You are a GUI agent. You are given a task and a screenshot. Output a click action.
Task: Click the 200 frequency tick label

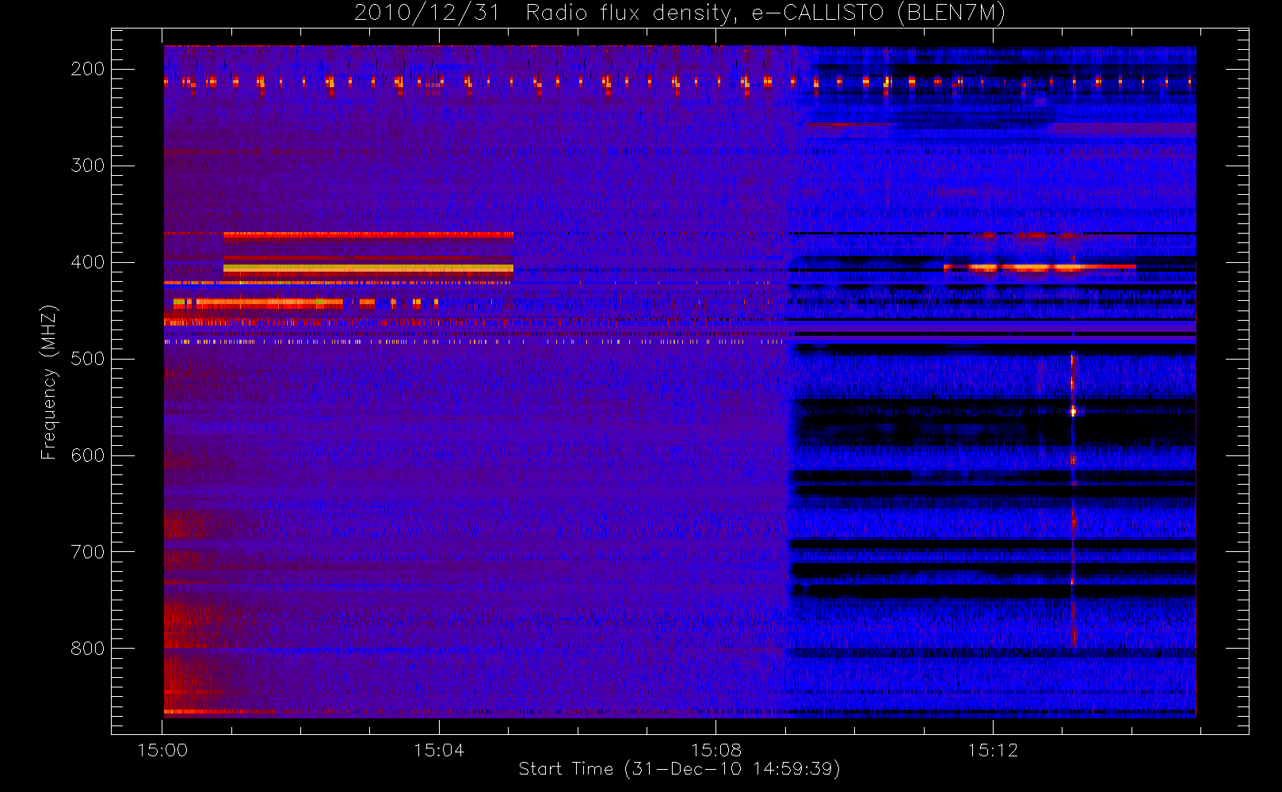(87, 69)
